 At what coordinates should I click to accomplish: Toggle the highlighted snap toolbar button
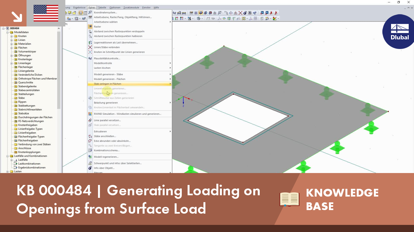tap(201, 13)
